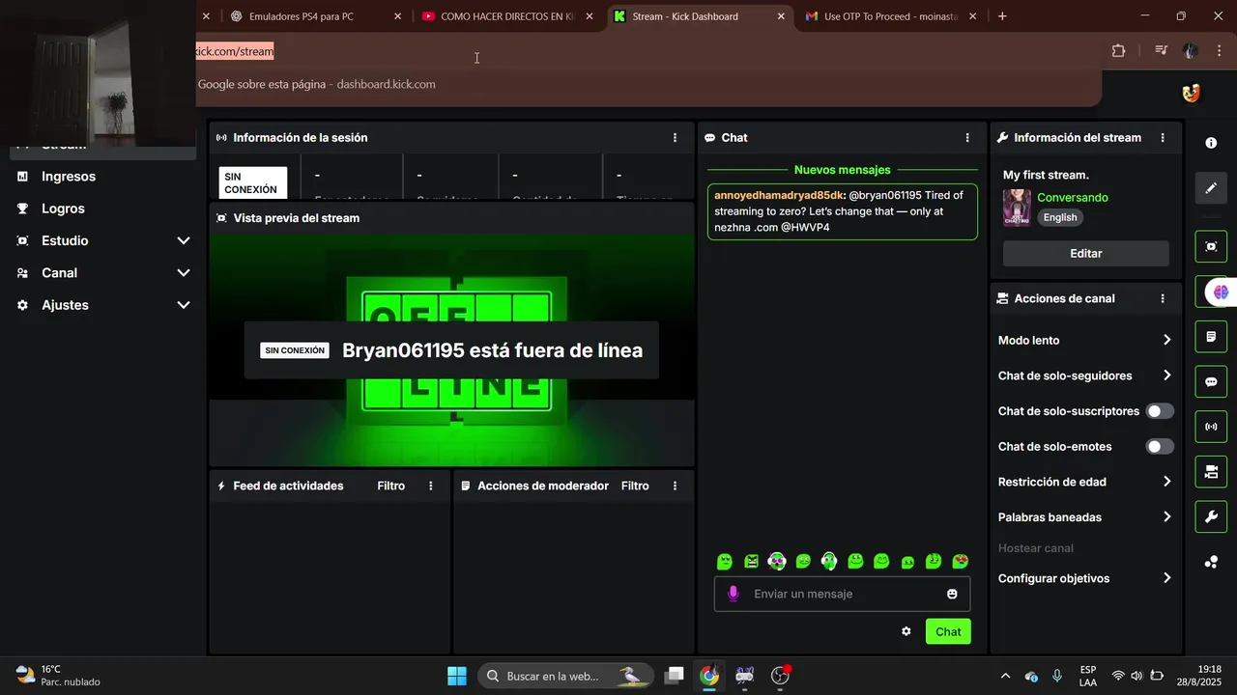Open a new Chrome tab
The height and width of the screenshot is (695, 1237).
point(1002,16)
